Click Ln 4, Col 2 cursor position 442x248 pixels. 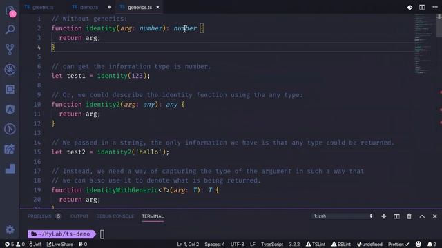pyautogui.click(x=188, y=244)
